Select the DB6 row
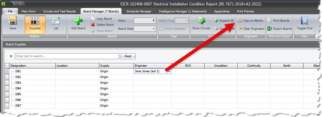The image size is (322, 117). (x=18, y=100)
